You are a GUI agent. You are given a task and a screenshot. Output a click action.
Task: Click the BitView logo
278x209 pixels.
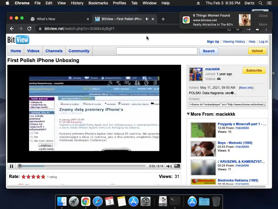click(18, 40)
